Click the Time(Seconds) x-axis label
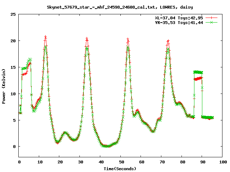Viewport: 230px width, 172px height. tap(120, 169)
